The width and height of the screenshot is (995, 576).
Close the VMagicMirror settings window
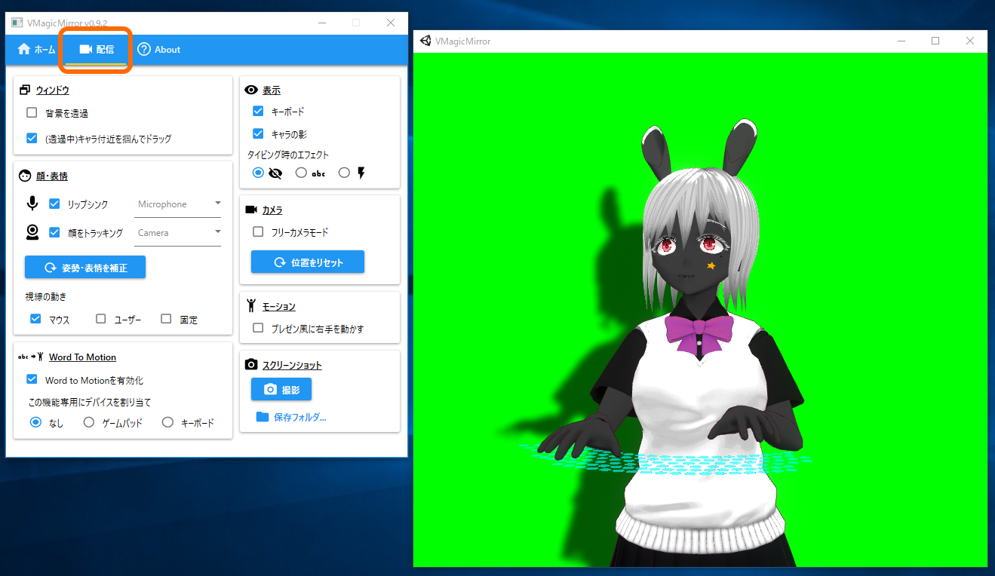coord(391,23)
